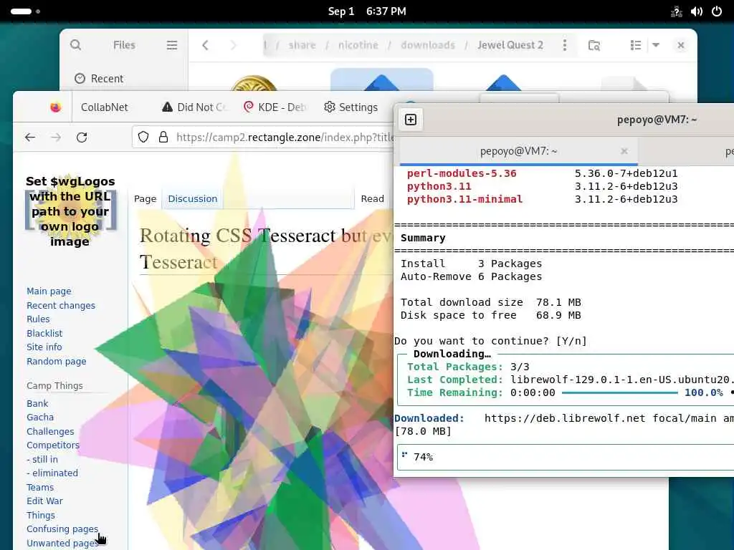Open the Page tab on wiki
The image size is (734, 550).
coord(145,199)
